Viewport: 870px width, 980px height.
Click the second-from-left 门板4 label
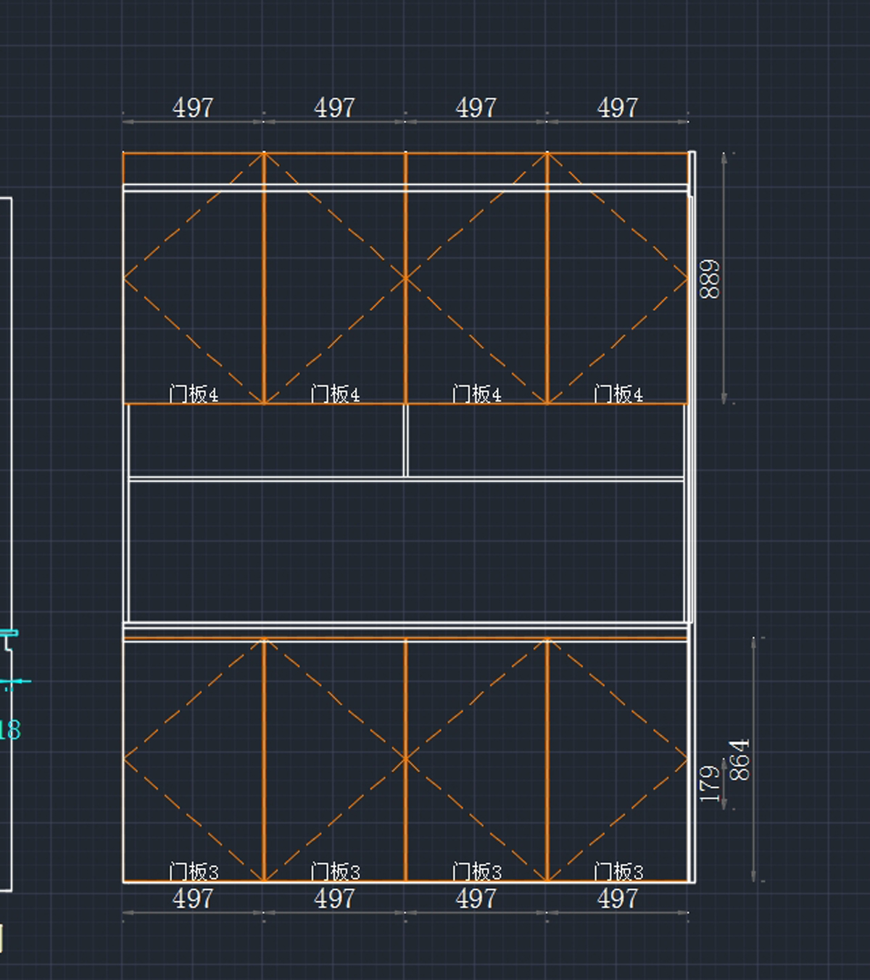tap(335, 394)
